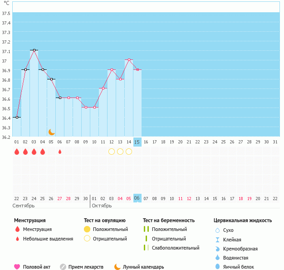Viewport: 284px width, 270px height.
Task: Click the pink heart Половой акт icon
Action: [17, 267]
